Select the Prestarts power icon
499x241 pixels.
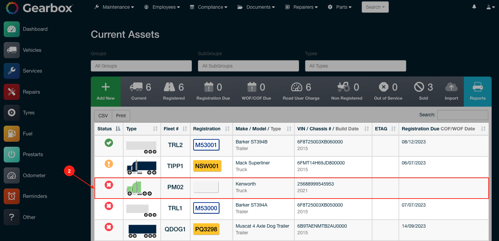12,154
